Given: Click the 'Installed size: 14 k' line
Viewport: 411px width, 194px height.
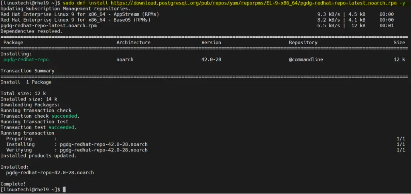Looking at the screenshot, I should point(29,99).
